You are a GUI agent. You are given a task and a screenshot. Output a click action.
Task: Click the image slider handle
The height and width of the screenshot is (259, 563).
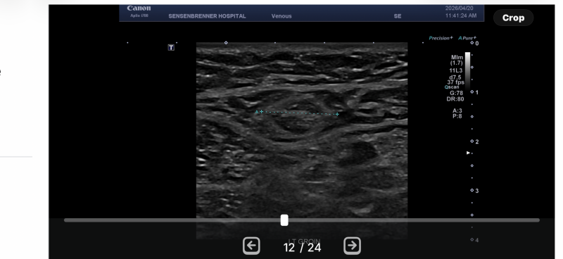click(x=284, y=220)
